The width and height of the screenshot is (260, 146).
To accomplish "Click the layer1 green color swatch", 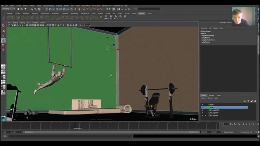I will coord(208,107).
